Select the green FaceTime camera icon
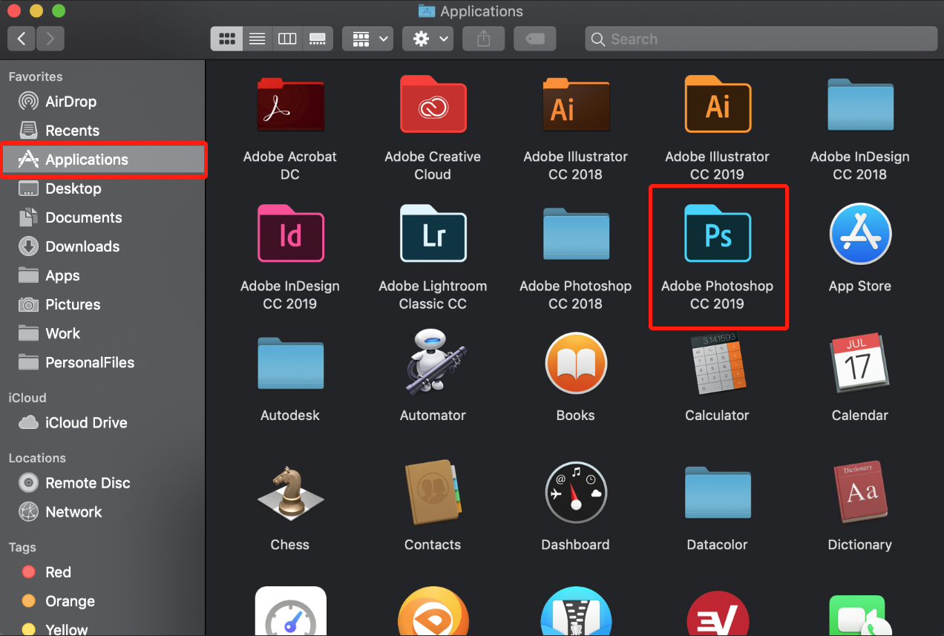 pyautogui.click(x=860, y=614)
